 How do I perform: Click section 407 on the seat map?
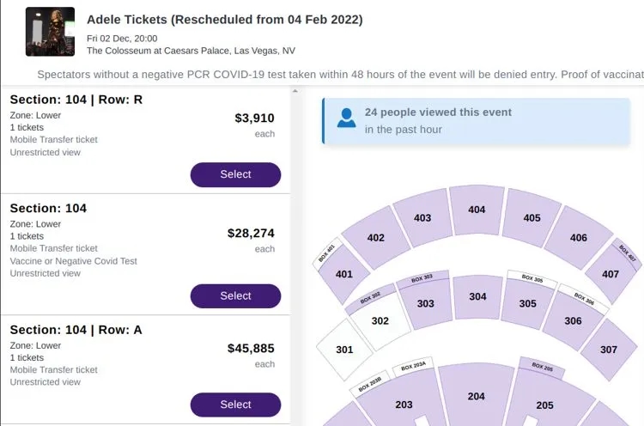click(x=611, y=275)
